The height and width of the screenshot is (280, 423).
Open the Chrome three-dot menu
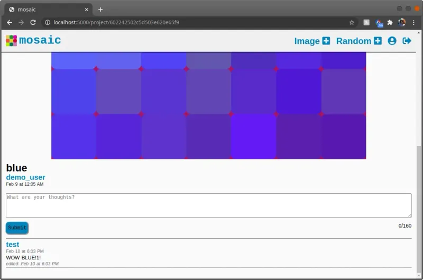pos(413,23)
